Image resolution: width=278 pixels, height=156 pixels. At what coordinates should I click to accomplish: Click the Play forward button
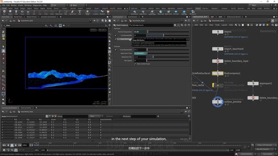(16, 145)
